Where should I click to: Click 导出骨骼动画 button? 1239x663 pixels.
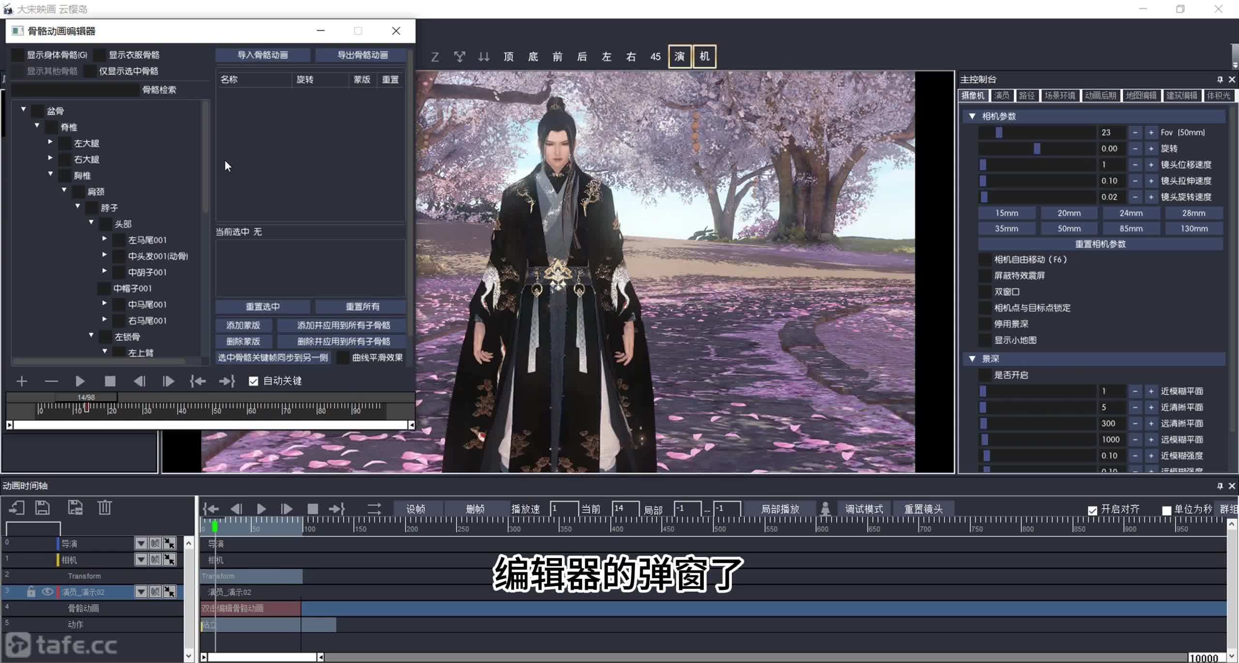point(361,55)
